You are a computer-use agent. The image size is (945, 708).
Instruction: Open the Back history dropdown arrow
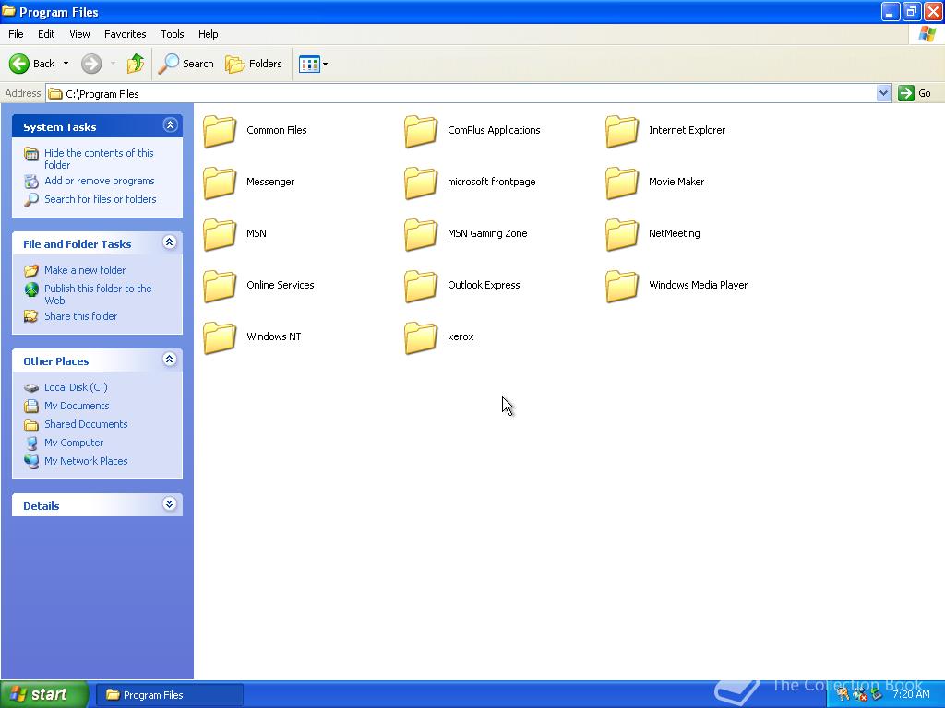(66, 64)
